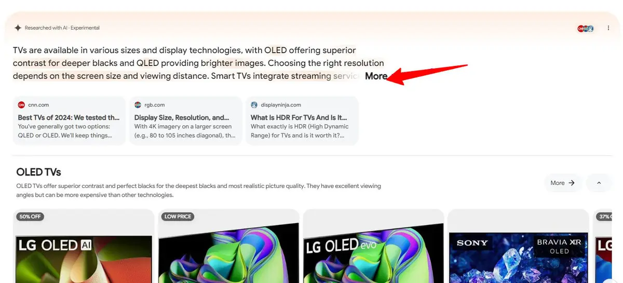Open the Display Size, Resolution article card
The height and width of the screenshot is (283, 623).
coord(185,120)
